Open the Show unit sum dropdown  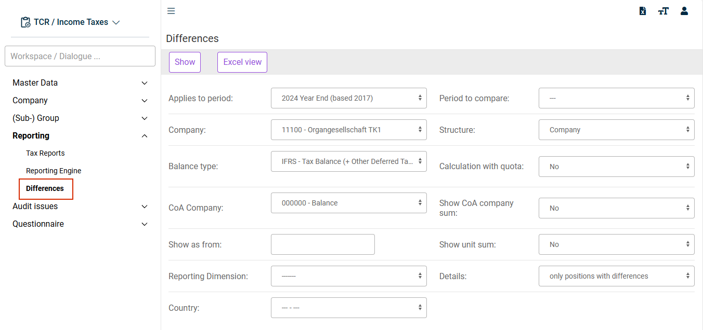click(x=617, y=244)
